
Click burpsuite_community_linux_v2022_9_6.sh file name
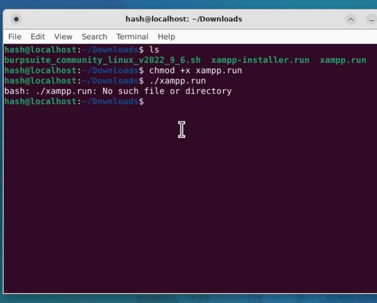tap(102, 60)
